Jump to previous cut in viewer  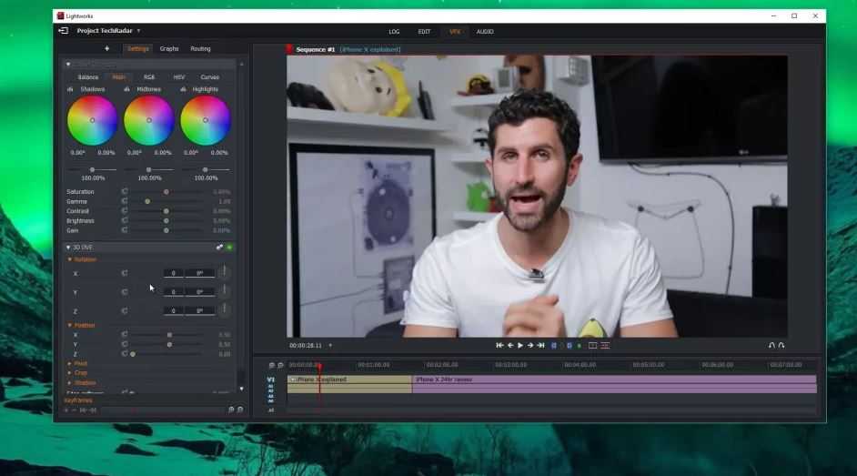499,345
